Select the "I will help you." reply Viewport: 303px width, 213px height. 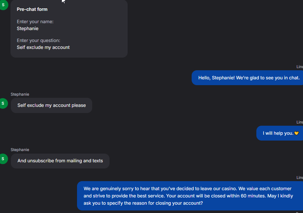click(278, 133)
